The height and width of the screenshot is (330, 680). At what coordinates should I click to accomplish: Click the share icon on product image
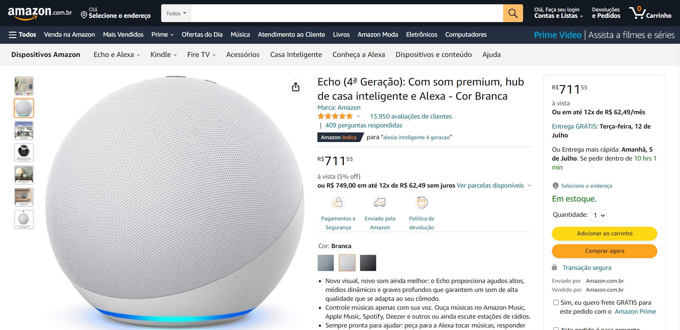click(296, 87)
